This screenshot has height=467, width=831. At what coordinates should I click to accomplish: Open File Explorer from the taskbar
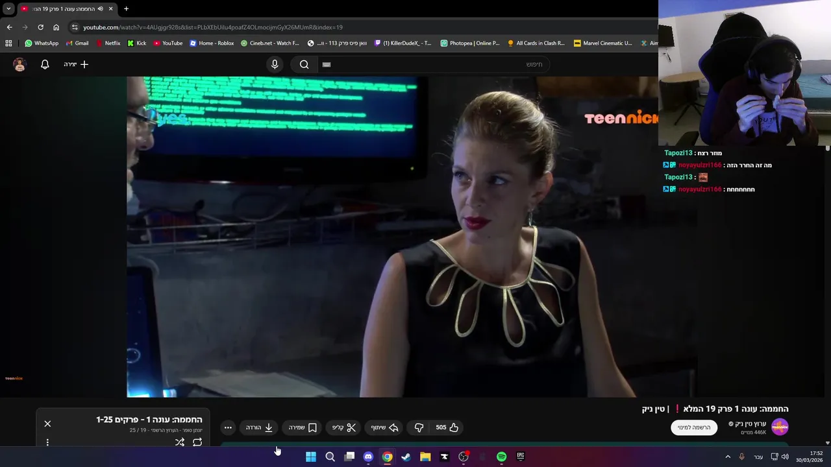[425, 457]
